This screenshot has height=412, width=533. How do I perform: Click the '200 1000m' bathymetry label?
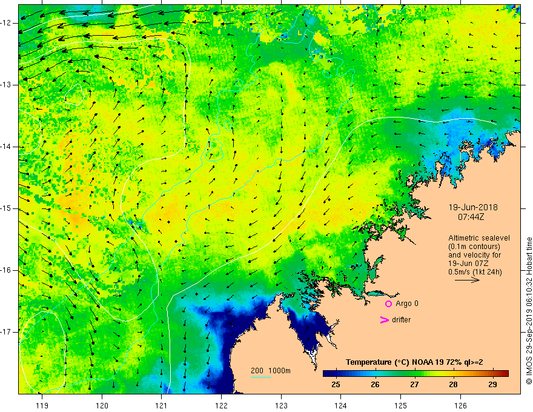tap(271, 371)
